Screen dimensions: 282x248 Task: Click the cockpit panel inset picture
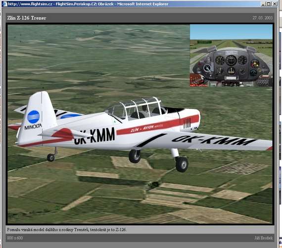point(231,56)
